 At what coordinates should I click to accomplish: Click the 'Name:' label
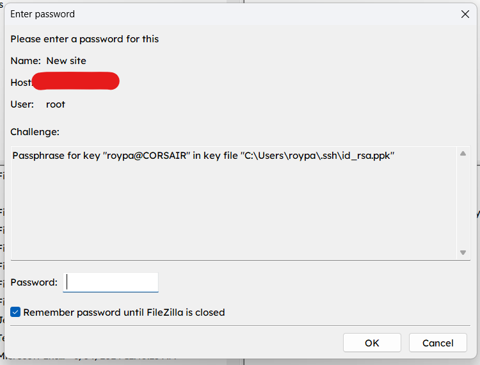pos(26,61)
